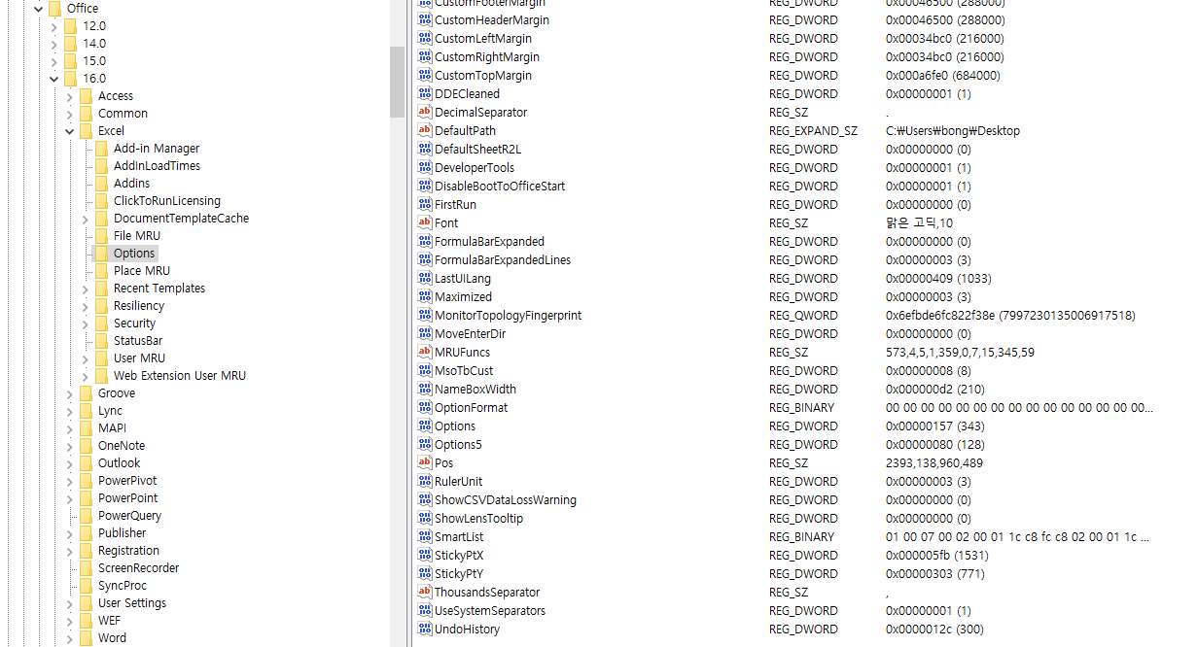The height and width of the screenshot is (647, 1197).
Task: Click the folder icon for key 16.0
Action: [x=70, y=79]
